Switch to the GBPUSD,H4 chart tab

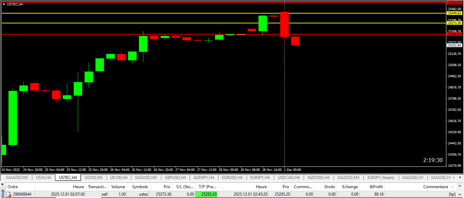175,177
